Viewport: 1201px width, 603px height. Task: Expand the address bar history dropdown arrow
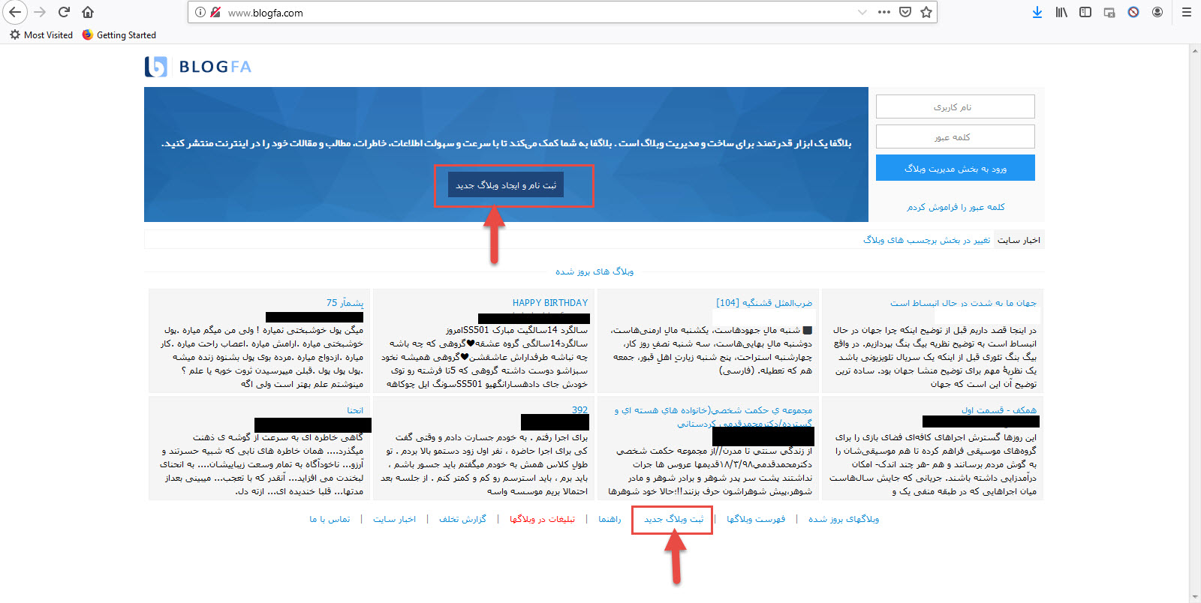pyautogui.click(x=862, y=12)
